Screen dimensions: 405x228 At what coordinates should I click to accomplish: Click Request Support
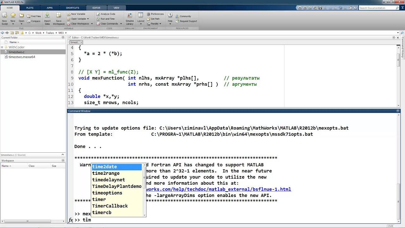[x=186, y=21]
